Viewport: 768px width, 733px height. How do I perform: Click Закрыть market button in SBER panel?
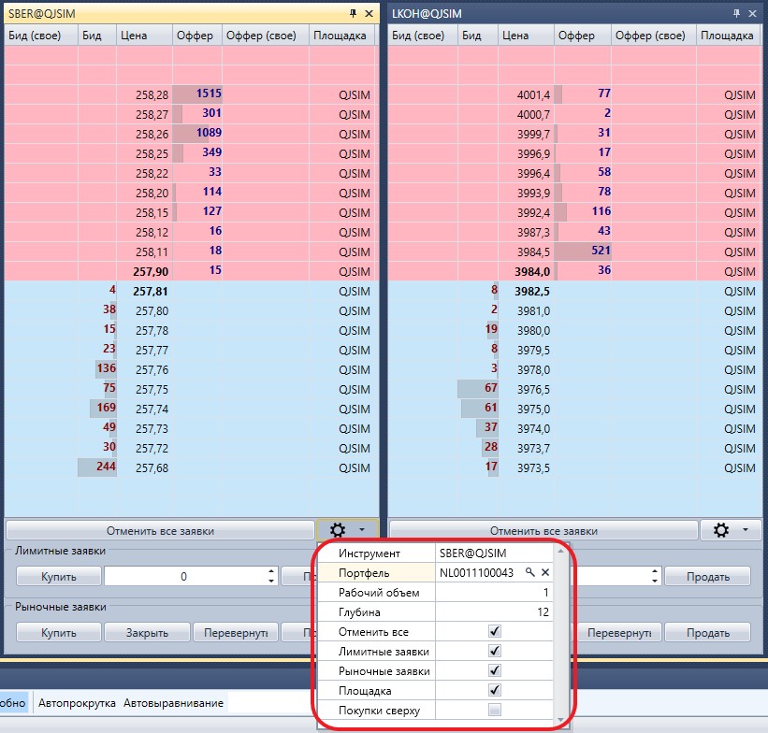point(148,633)
